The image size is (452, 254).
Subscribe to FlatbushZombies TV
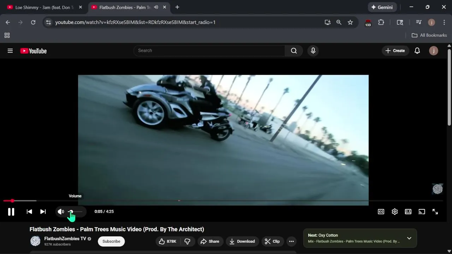[x=111, y=241]
